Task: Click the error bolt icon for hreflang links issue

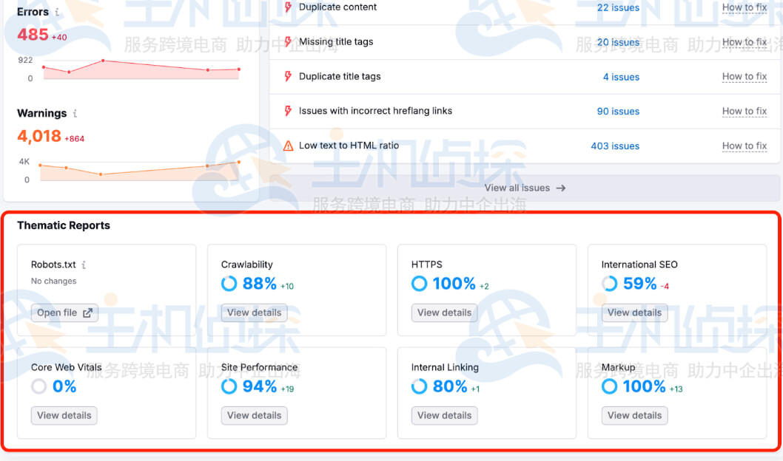Action: [x=288, y=111]
